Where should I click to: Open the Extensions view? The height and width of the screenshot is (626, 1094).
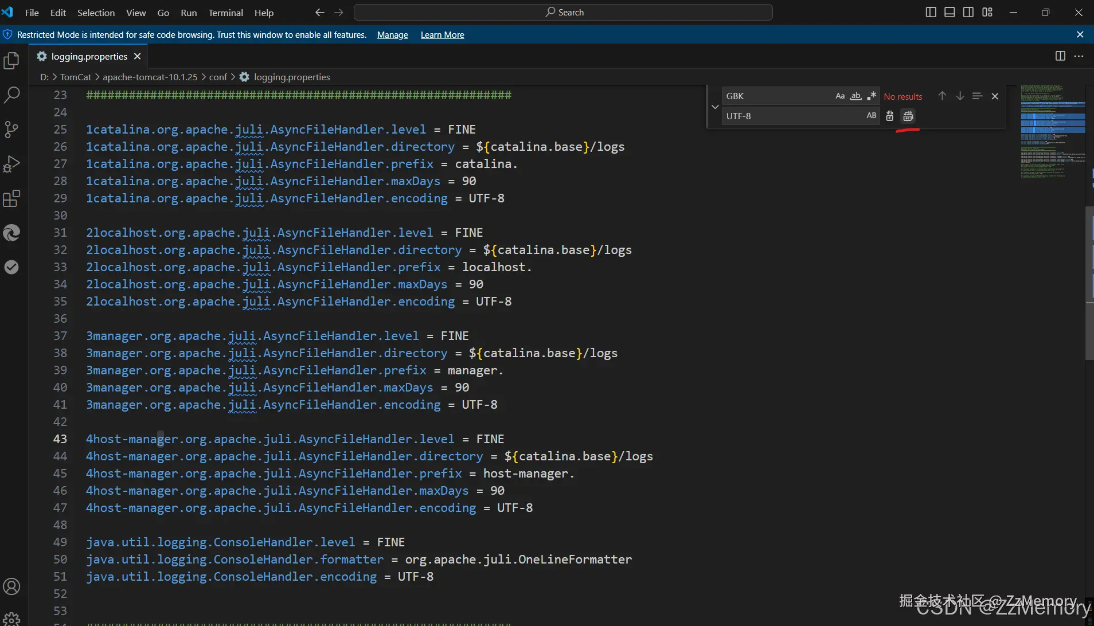click(x=11, y=199)
